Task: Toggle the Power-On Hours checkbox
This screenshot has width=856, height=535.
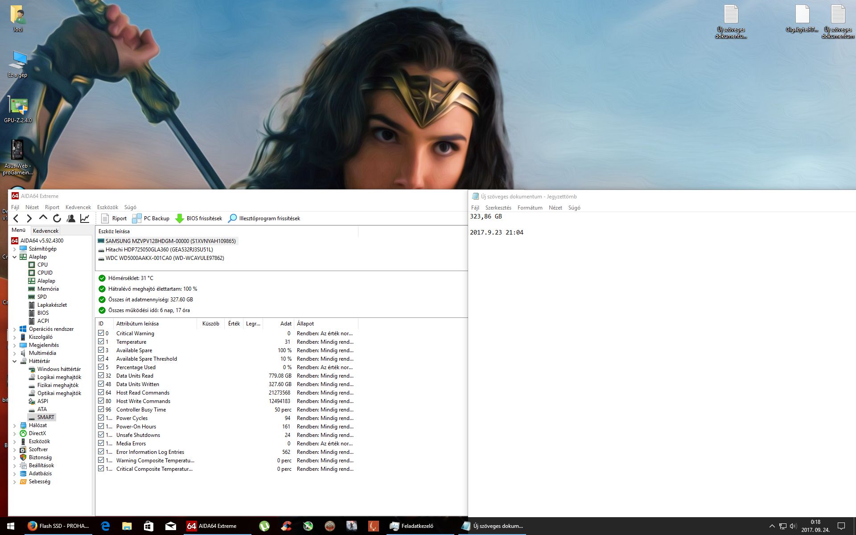Action: (x=101, y=426)
